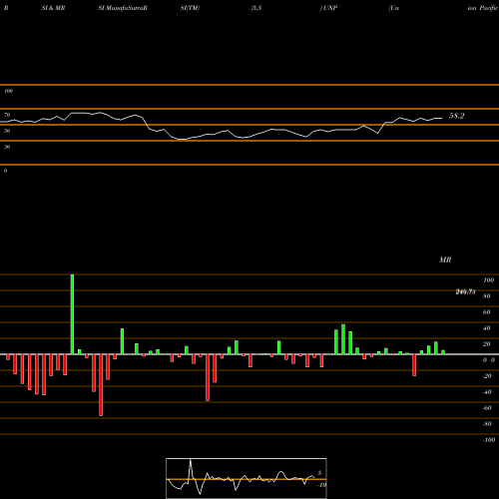Click the 'UNP' ticker text in header

tap(330, 8)
